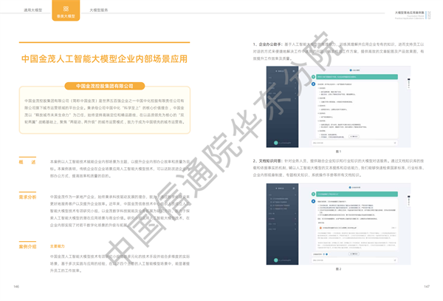Viewport: 443px width, 301px height.
Task: Click the green user avatar in figure 1 sidebar
Action: pyautogui.click(x=275, y=143)
